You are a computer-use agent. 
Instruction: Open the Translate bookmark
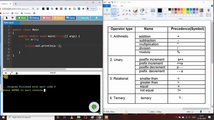point(26,13)
